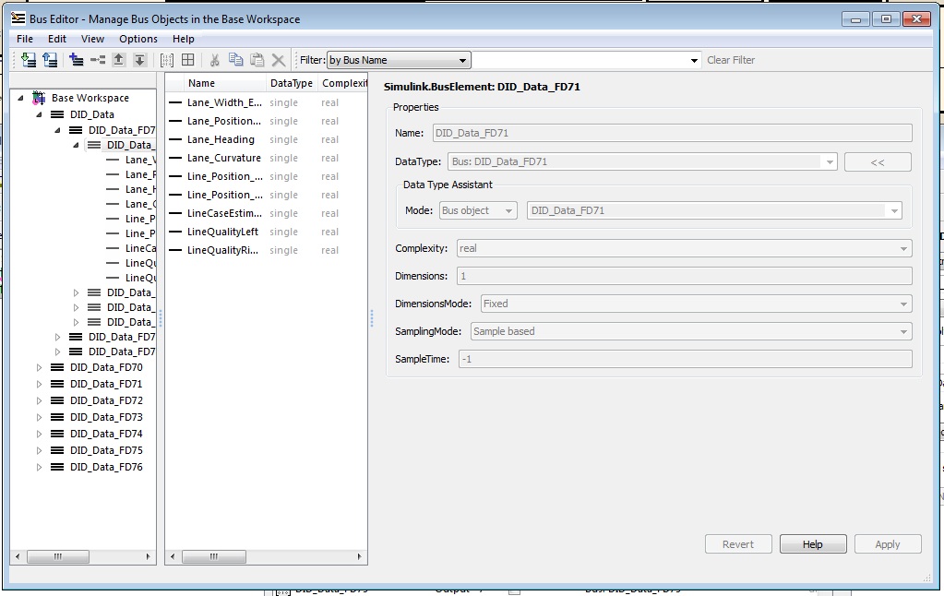Expand the DID_Data_FD76 bus node

(x=39, y=467)
